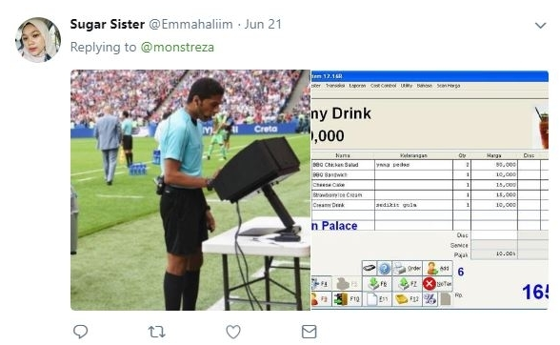The image size is (560, 345).
Task: Click the barcode scanner icon button
Action: click(370, 268)
